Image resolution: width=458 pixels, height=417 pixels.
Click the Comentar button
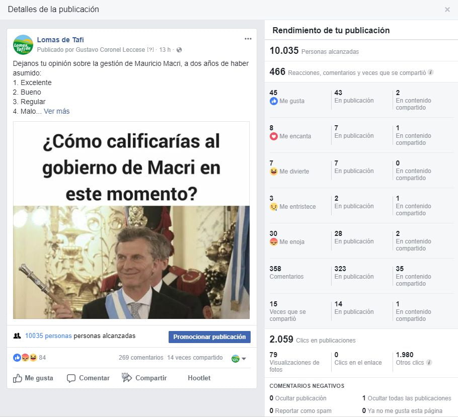(88, 378)
